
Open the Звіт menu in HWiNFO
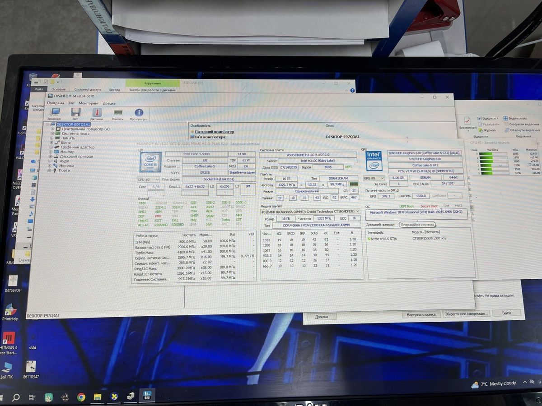pyautogui.click(x=71, y=103)
